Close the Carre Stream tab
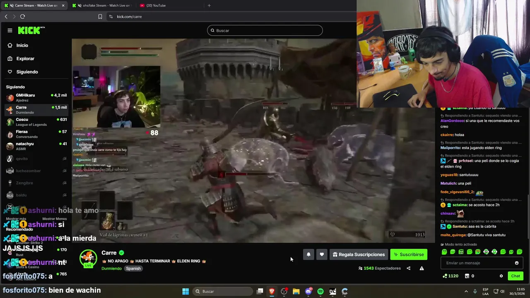The height and width of the screenshot is (298, 530). coord(63,5)
